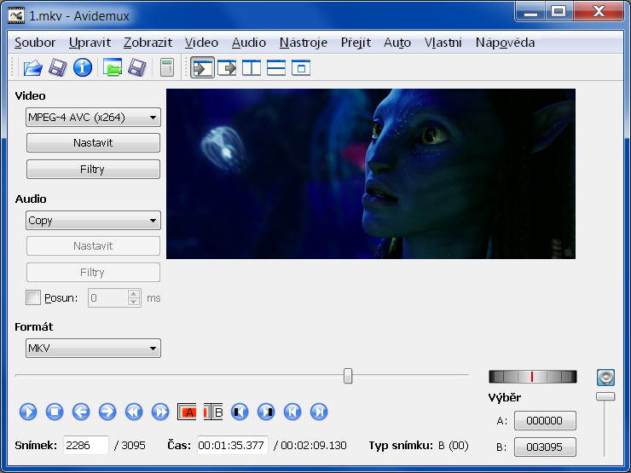This screenshot has height=473, width=631.
Task: Jump to first frame icon
Action: click(292, 412)
